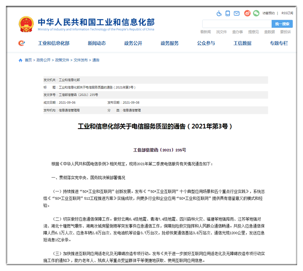This screenshot has height=271, width=303.
Task: Click the home icon in breadcrumb
Action: (20, 60)
